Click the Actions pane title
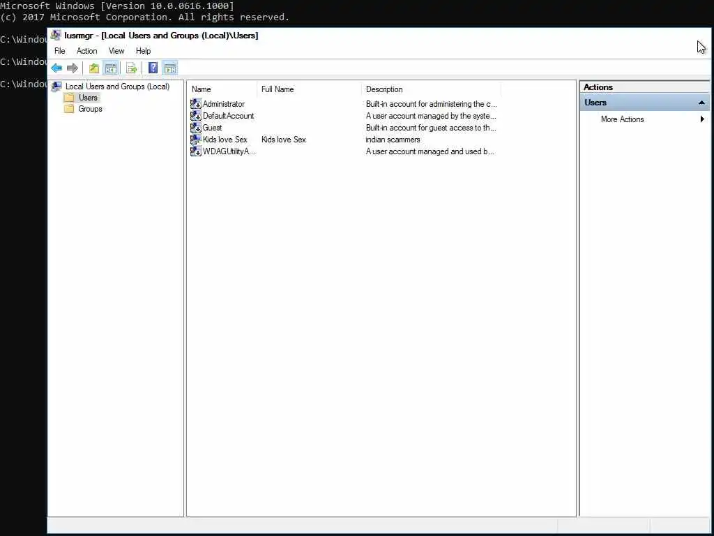The width and height of the screenshot is (714, 536). (x=598, y=87)
